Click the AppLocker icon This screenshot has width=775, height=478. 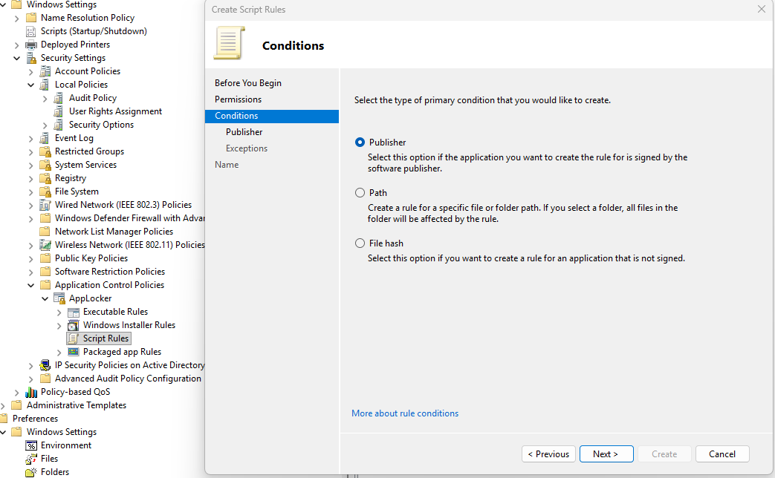pos(59,298)
